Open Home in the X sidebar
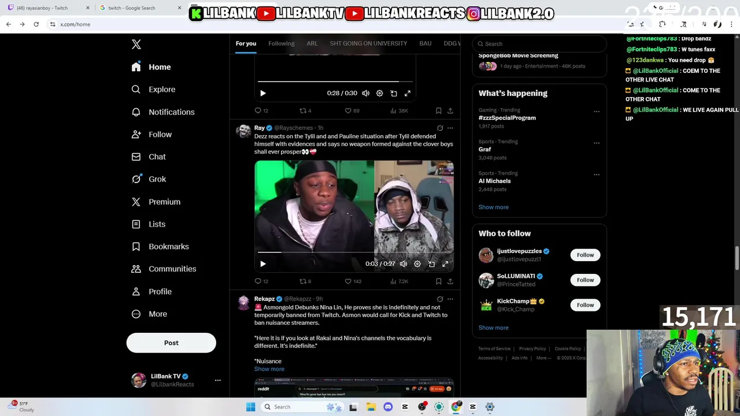This screenshot has height=416, width=740. 151,67
